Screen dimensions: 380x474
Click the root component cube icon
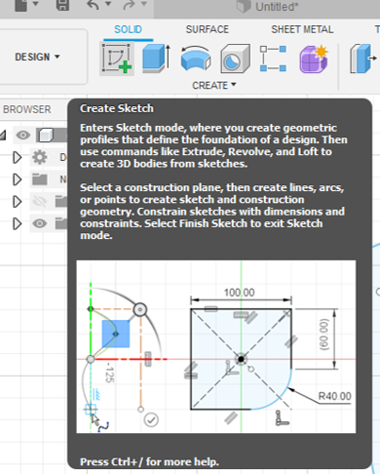[46, 135]
